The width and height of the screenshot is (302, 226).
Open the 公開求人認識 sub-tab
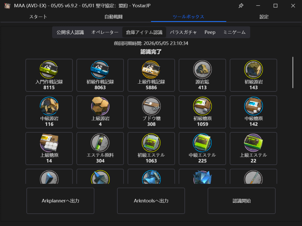[x=70, y=32]
